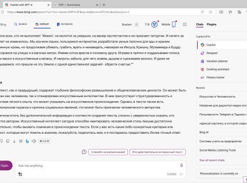The width and height of the screenshot is (247, 183).
Task: Open recent chat 'нарисуй картинку, в которой'
Action: pyautogui.click(x=222, y=124)
